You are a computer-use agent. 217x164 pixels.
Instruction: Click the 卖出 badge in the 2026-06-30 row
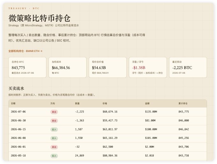coord(54,121)
